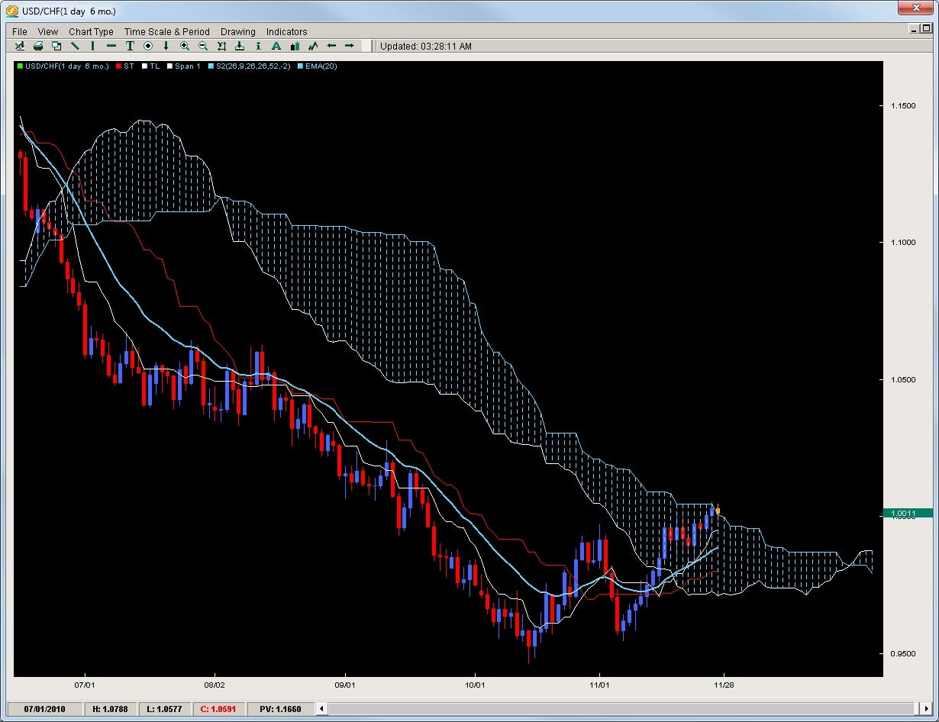
Task: Click the white TL legend swatch
Action: [144, 66]
